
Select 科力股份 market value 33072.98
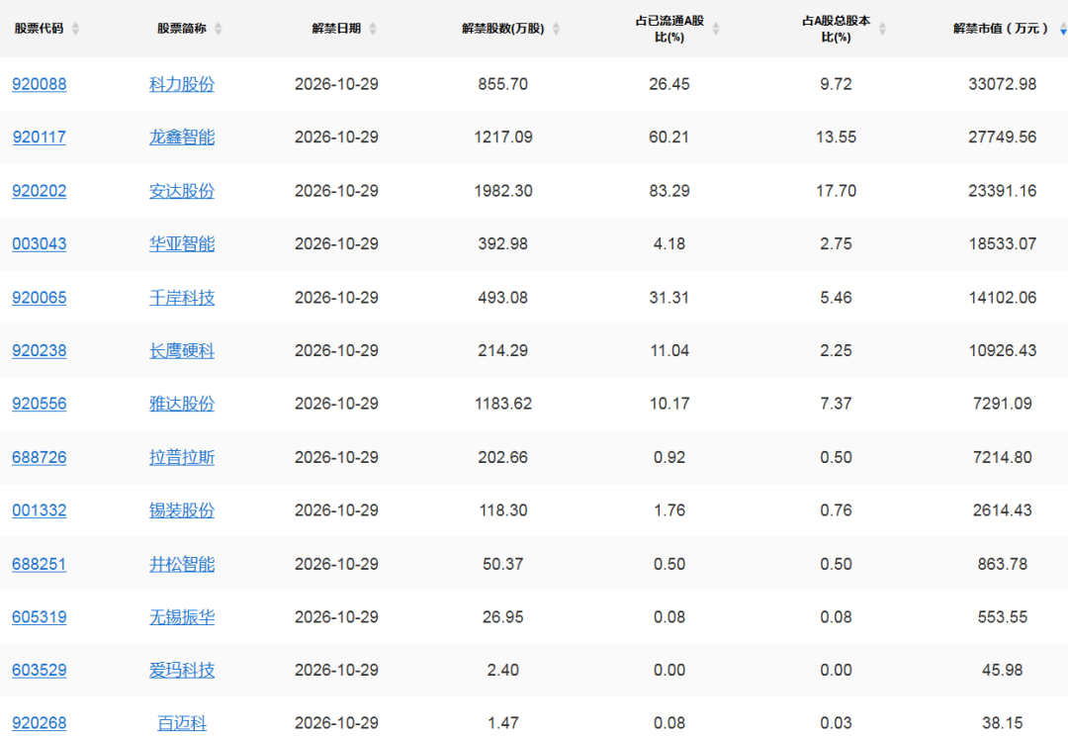(x=1002, y=84)
